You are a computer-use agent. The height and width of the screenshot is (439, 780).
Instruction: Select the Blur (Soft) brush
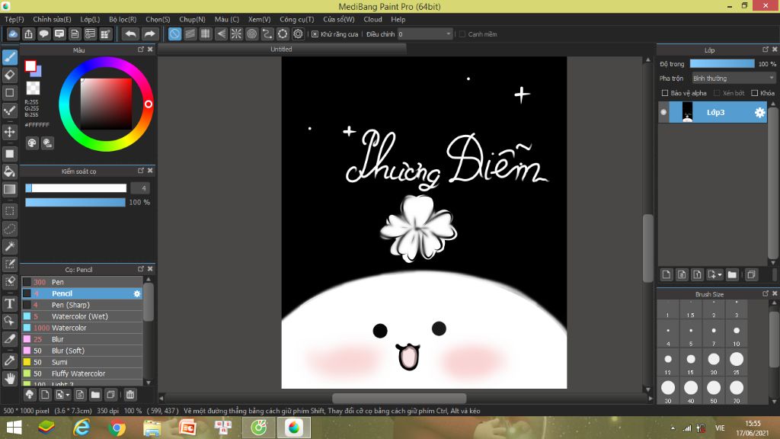pyautogui.click(x=82, y=351)
